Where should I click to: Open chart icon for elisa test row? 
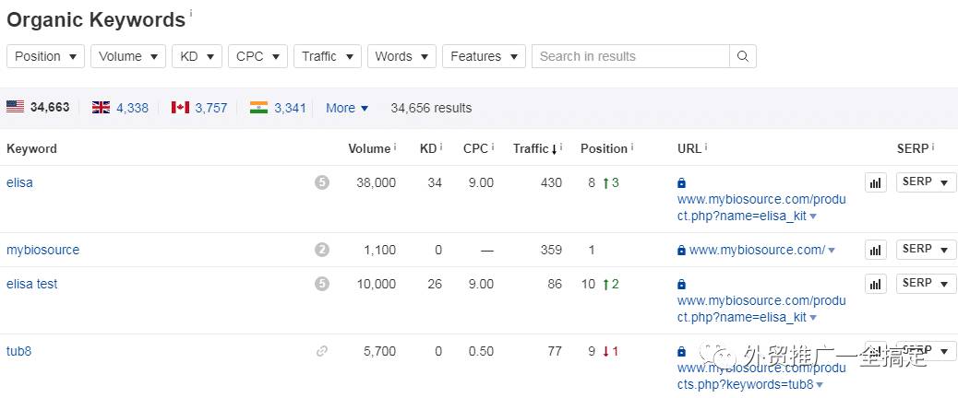(876, 284)
